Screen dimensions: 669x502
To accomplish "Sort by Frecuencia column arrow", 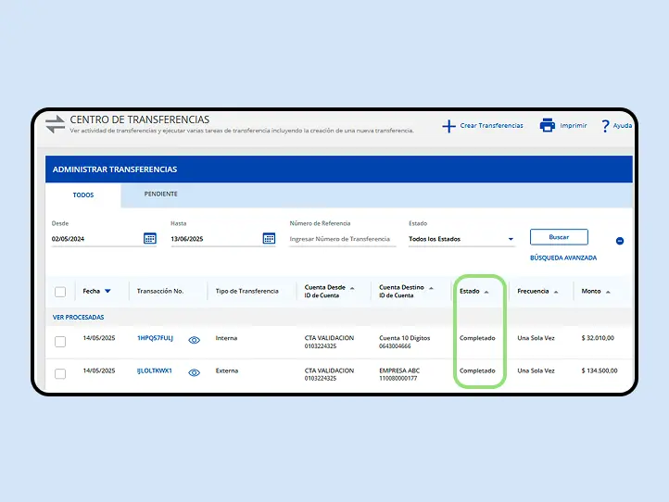I will [556, 292].
